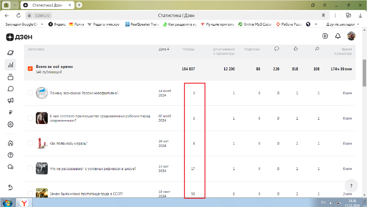Screen dimensions: 367x207
Task: Open article 'Зачем была нужна пропаганда труда в СССР?'
Action: click(x=86, y=194)
